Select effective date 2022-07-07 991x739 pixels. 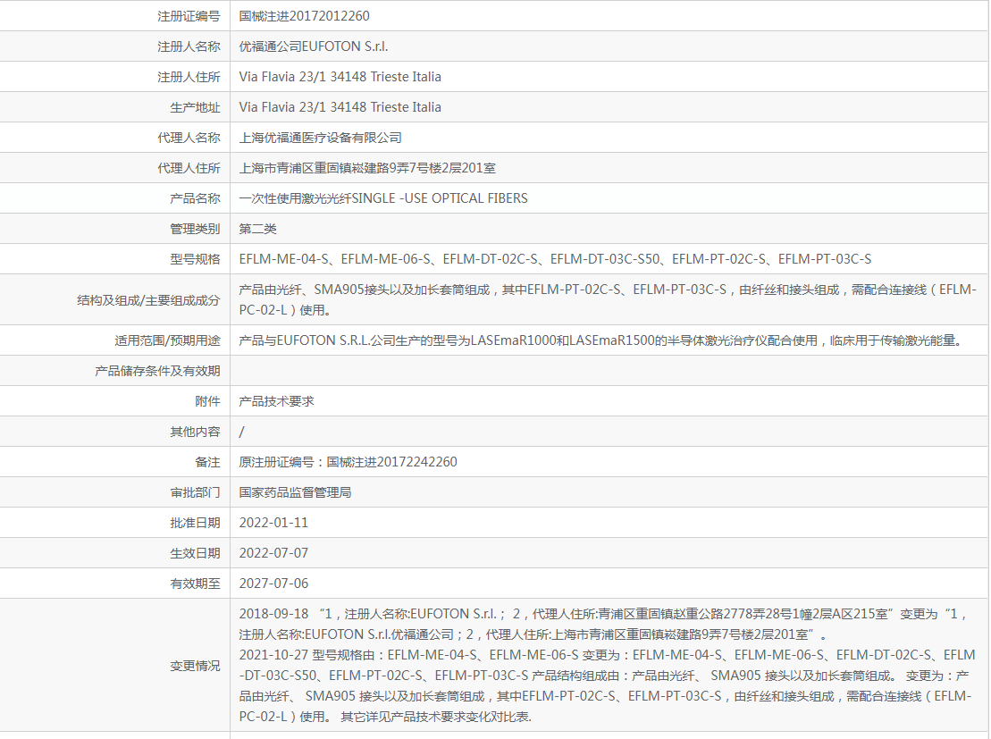(x=273, y=552)
